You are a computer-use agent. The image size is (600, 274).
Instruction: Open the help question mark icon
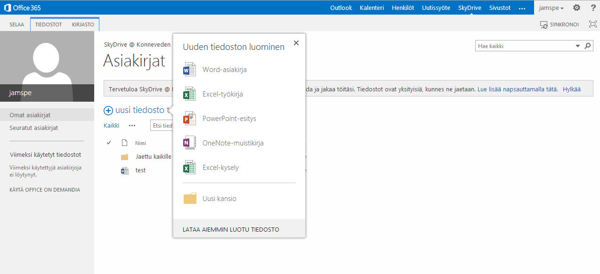[593, 8]
